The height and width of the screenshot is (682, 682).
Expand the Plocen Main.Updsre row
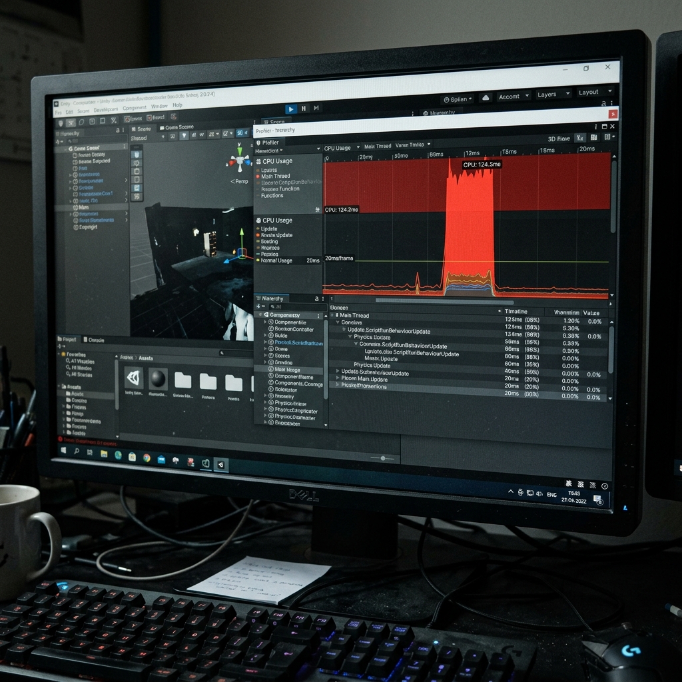click(x=338, y=378)
